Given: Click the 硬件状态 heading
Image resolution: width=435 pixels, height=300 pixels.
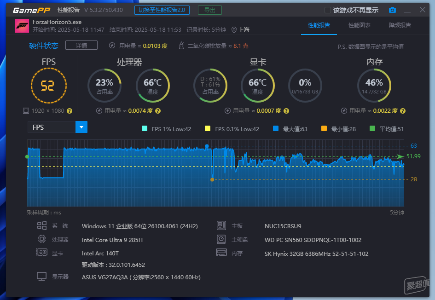Looking at the screenshot, I should [44, 46].
